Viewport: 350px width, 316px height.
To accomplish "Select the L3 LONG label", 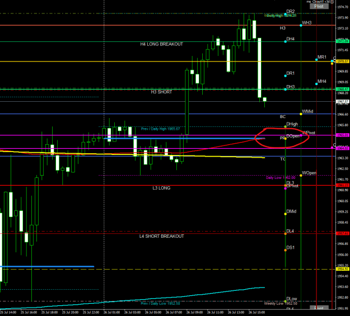I will [x=161, y=188].
